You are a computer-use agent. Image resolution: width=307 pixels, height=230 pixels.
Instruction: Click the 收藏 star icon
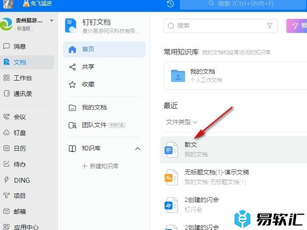pos(72,85)
